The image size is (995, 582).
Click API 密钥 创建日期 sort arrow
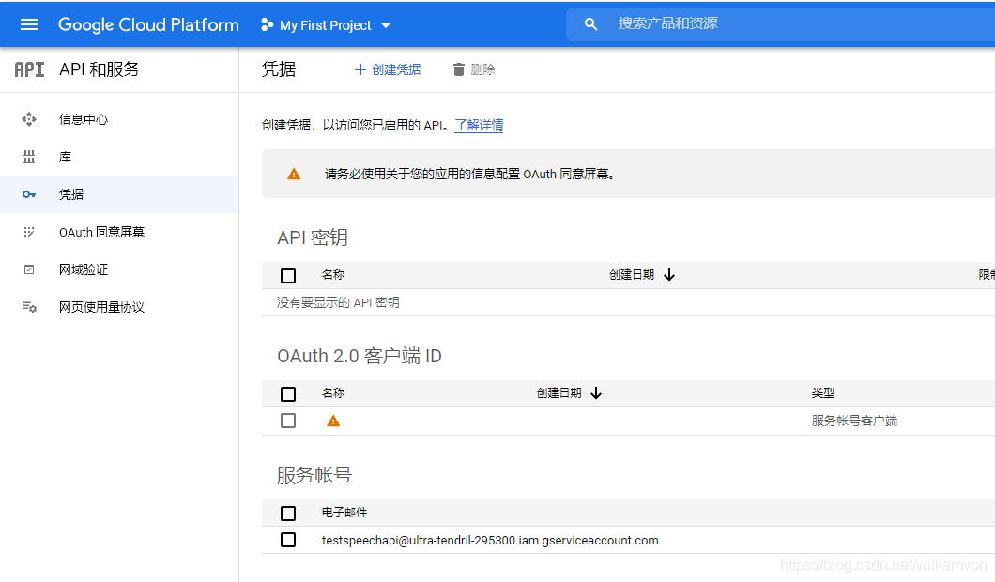tap(669, 275)
